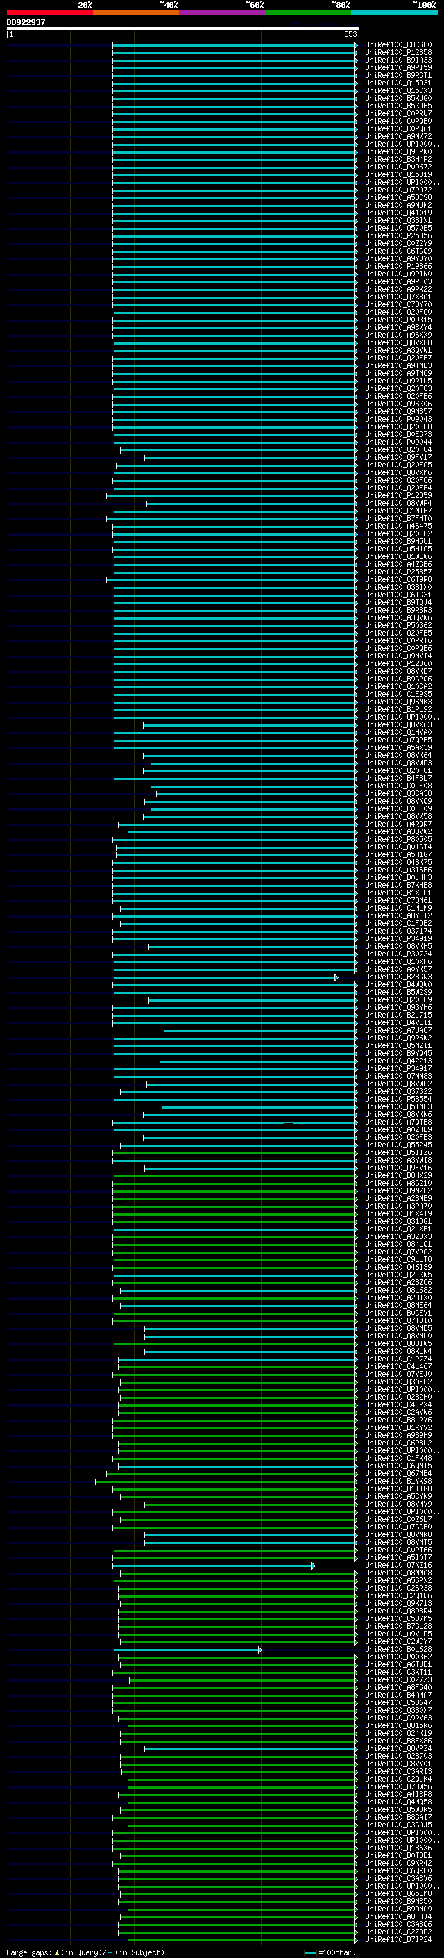This screenshot has height=1958, width=444.
Task: Open UniRef100_B8HX29 label
Action: [398, 1176]
